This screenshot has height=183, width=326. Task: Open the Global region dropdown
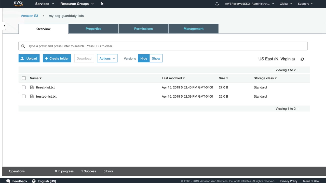point(286,4)
